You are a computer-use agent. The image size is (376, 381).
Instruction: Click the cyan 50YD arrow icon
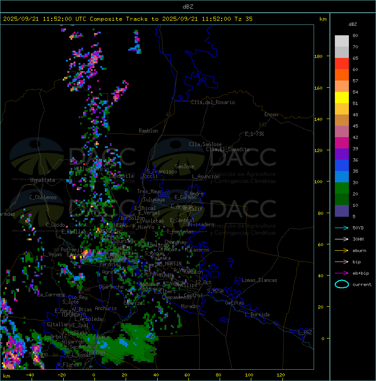tap(342, 228)
